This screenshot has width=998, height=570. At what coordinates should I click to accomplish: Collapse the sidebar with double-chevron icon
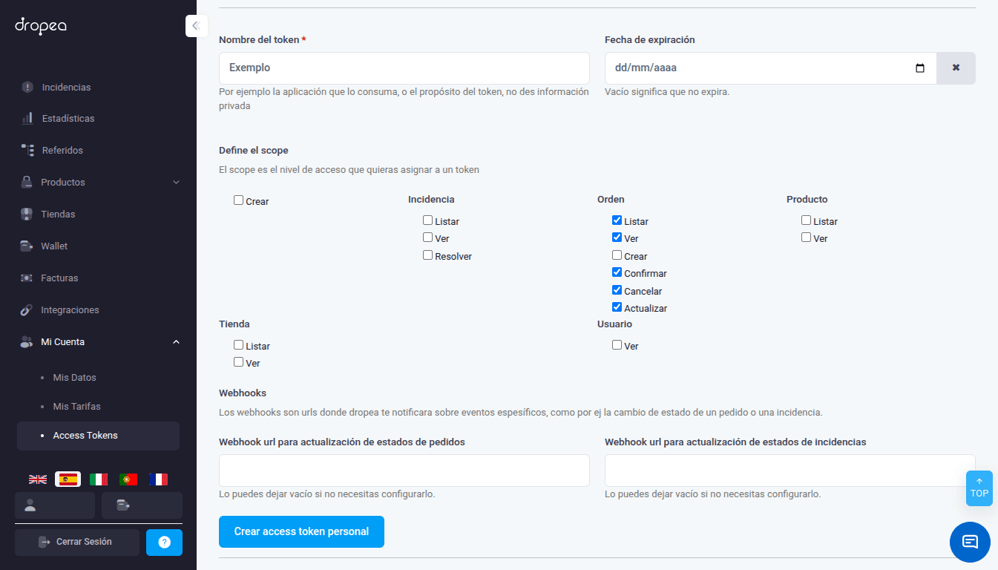(196, 26)
